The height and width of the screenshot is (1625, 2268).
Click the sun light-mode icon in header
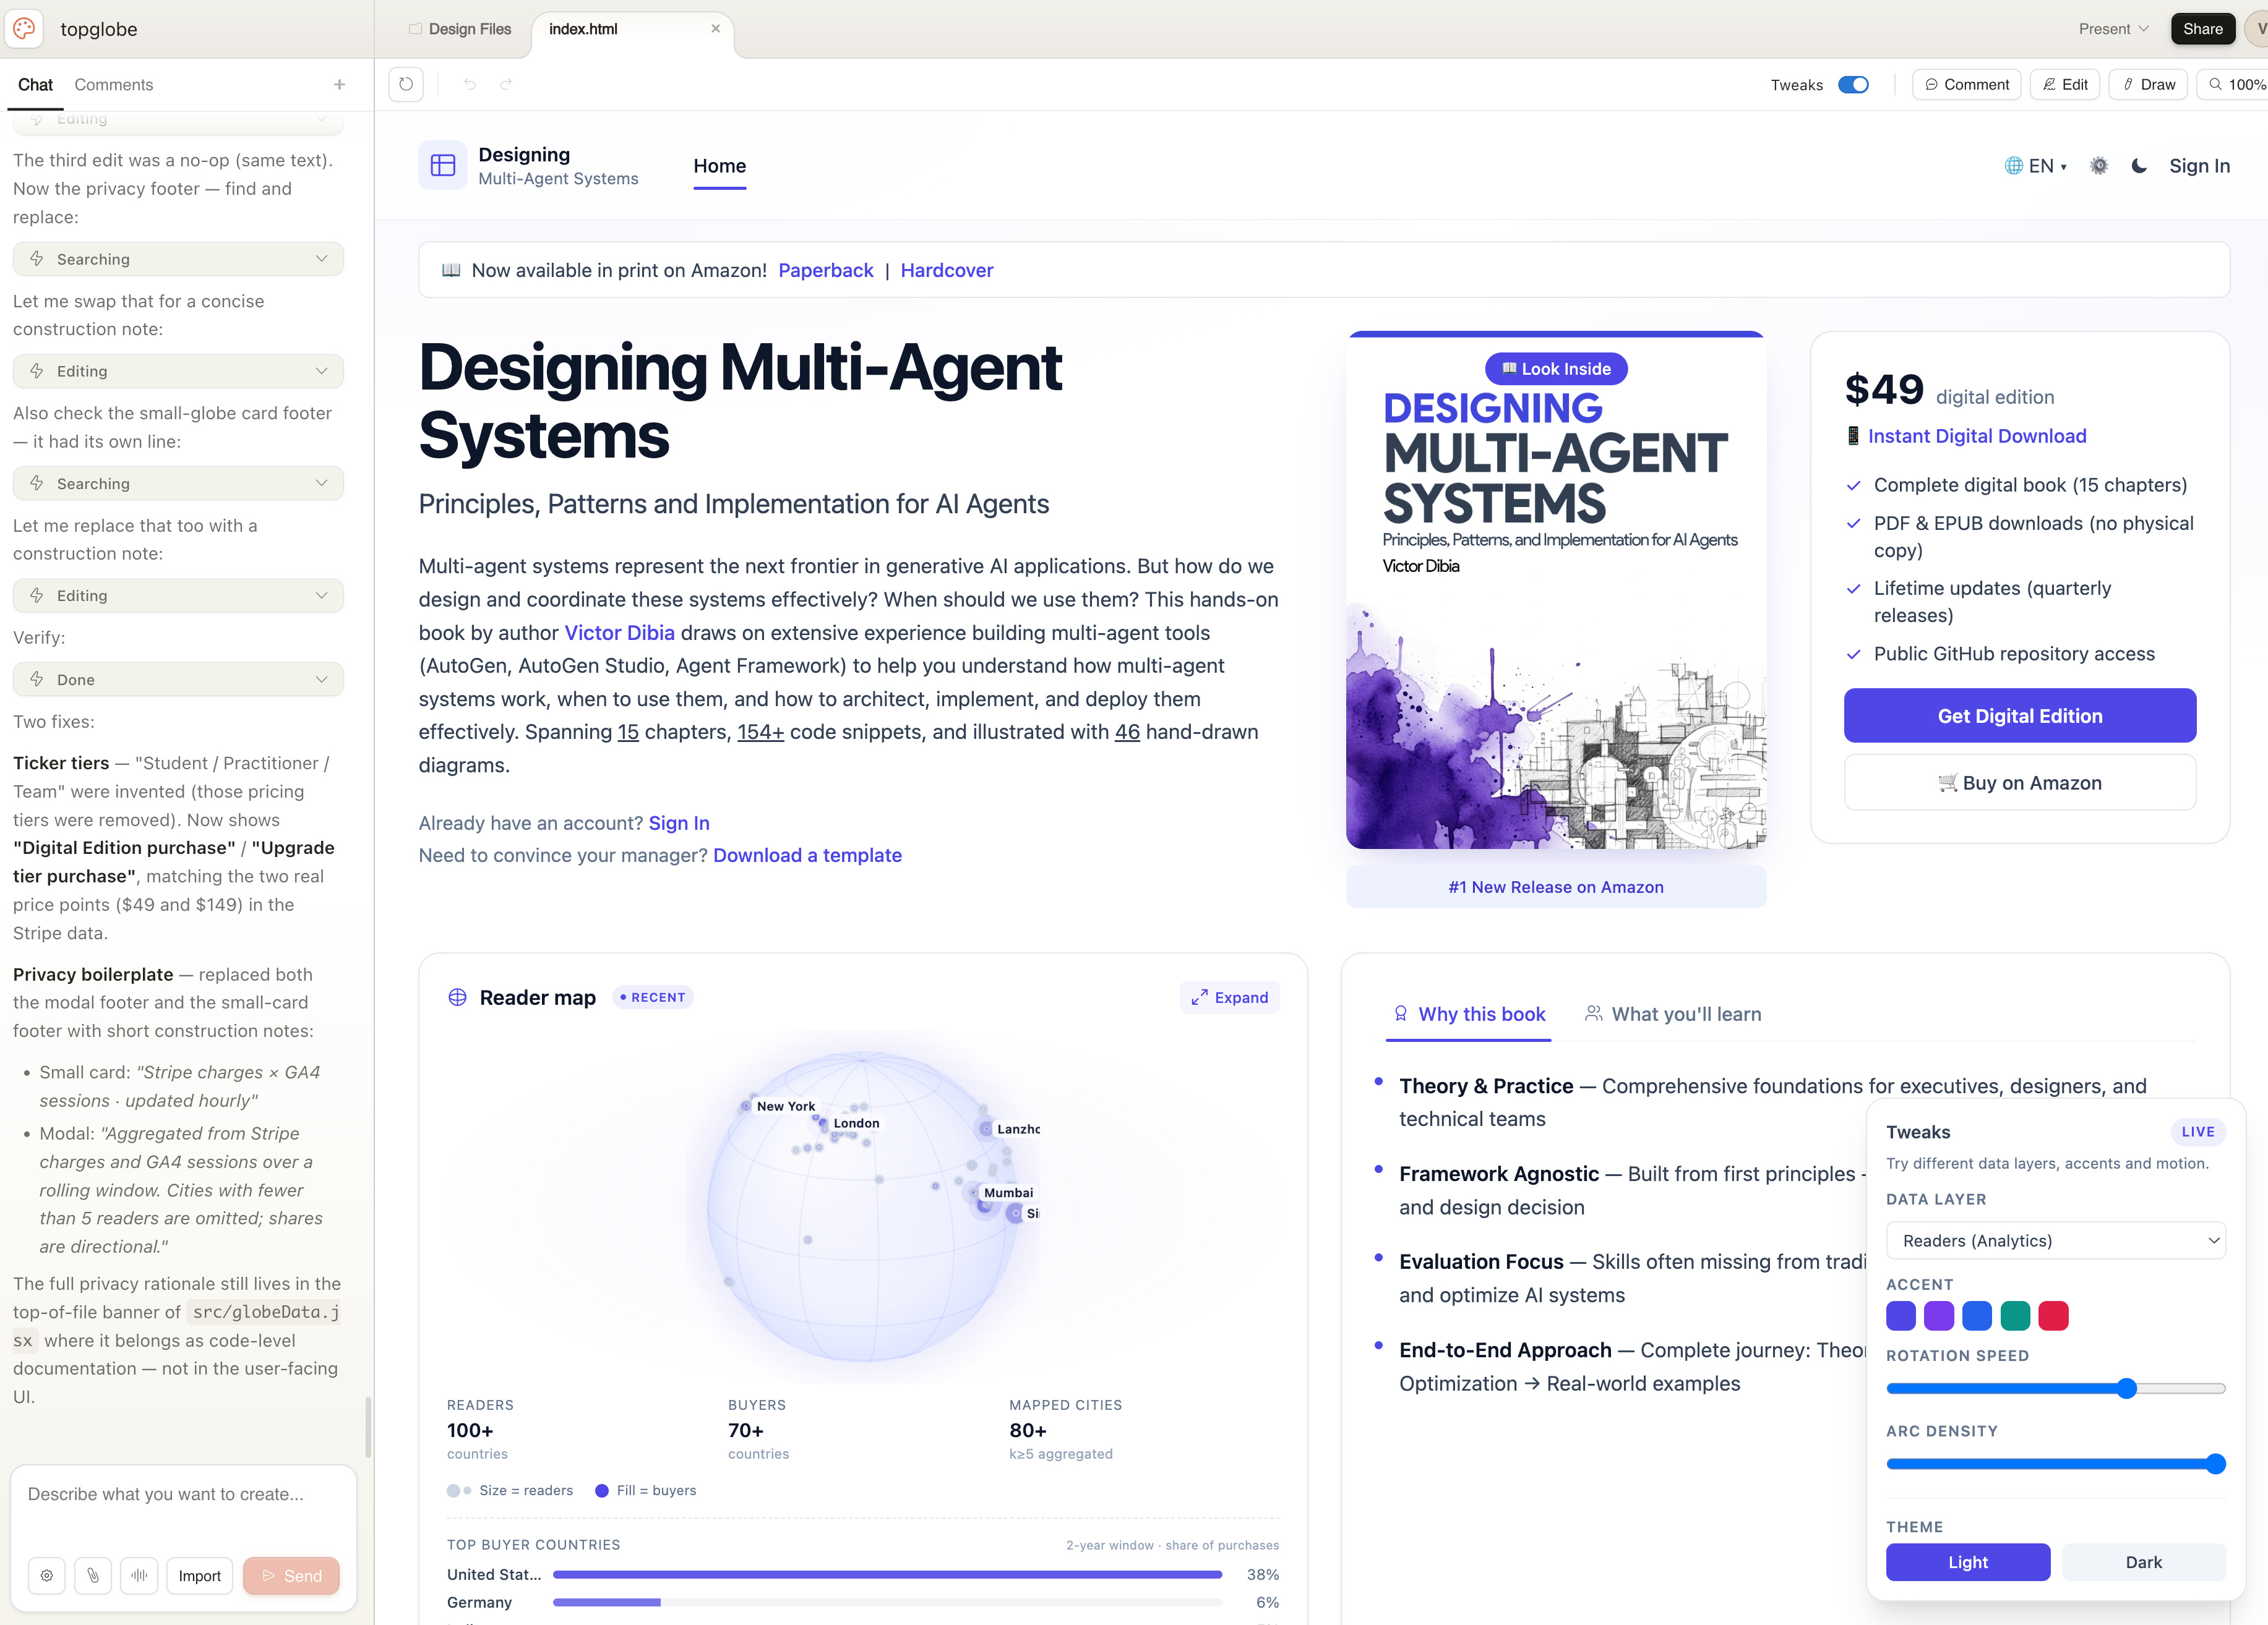[2099, 166]
